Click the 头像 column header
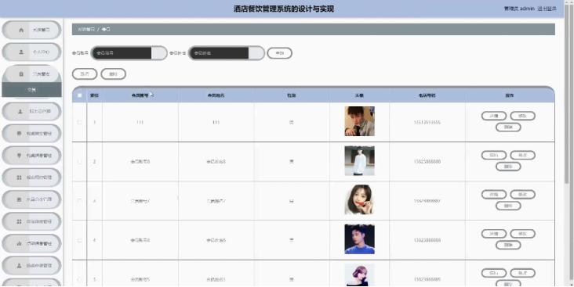Viewport: 574px width, 287px height. [359, 95]
